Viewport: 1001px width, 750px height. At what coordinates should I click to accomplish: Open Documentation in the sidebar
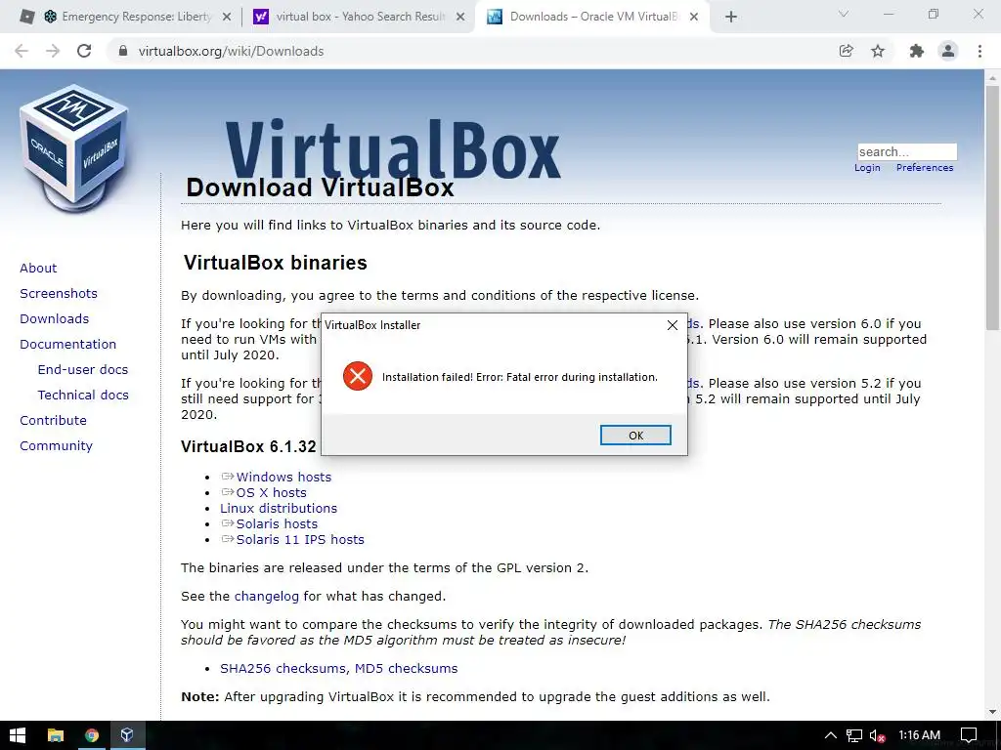(68, 345)
